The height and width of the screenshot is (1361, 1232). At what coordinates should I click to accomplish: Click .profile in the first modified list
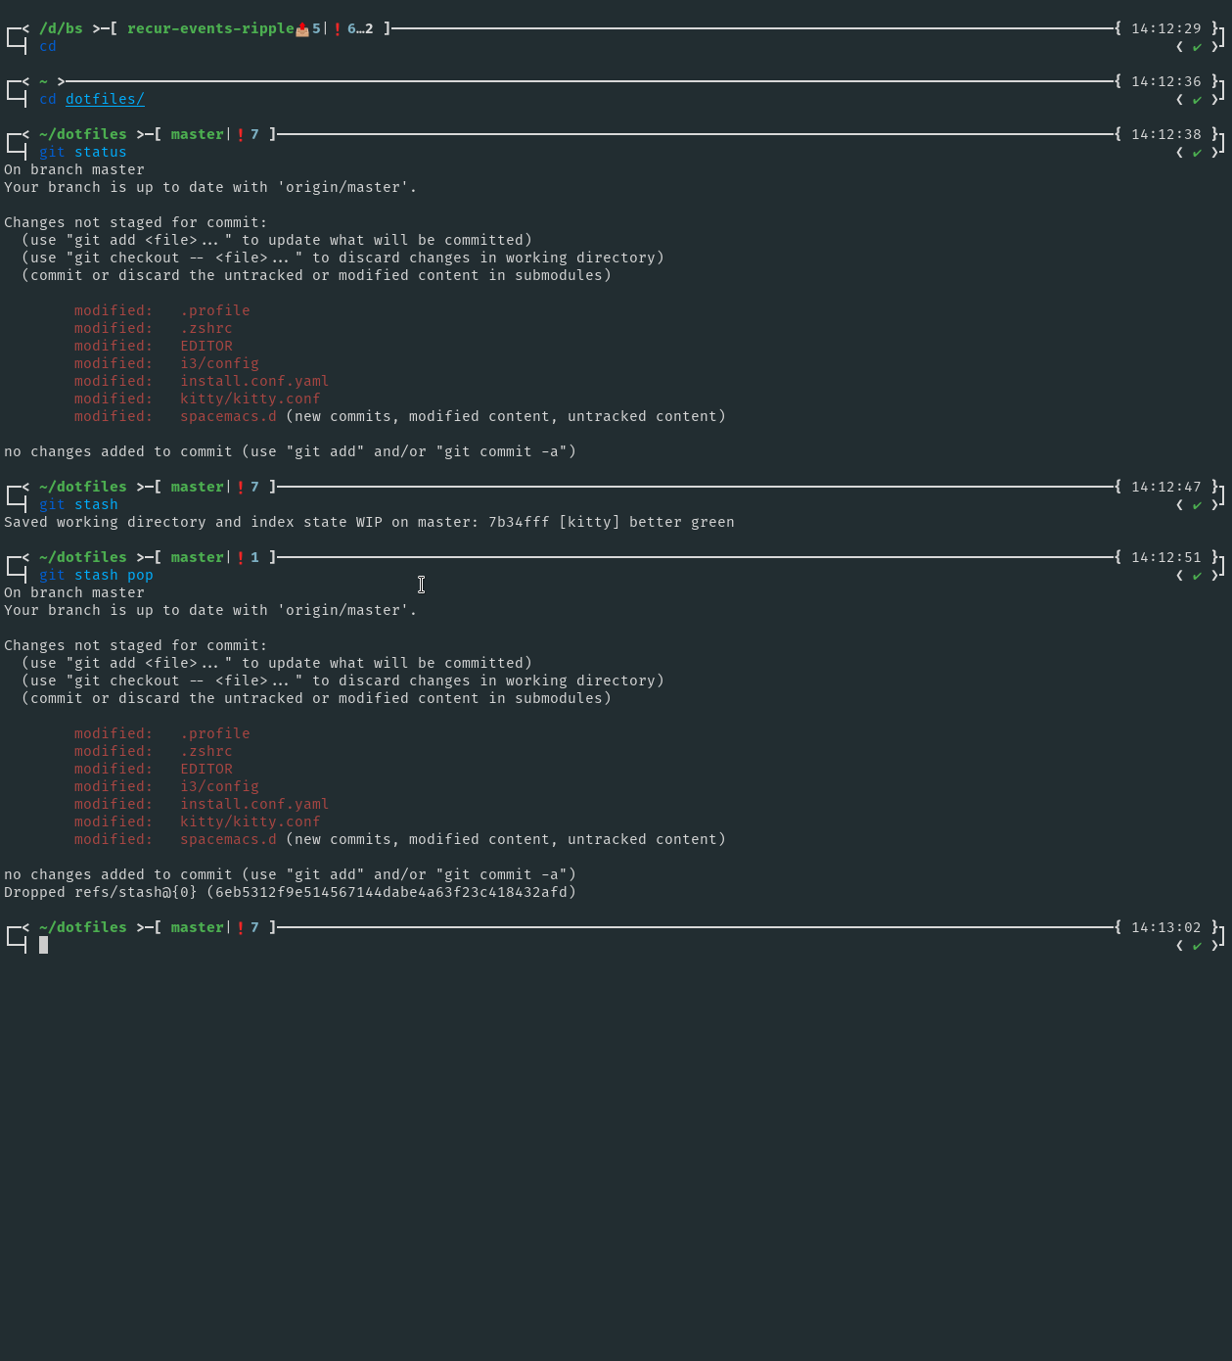coord(215,310)
